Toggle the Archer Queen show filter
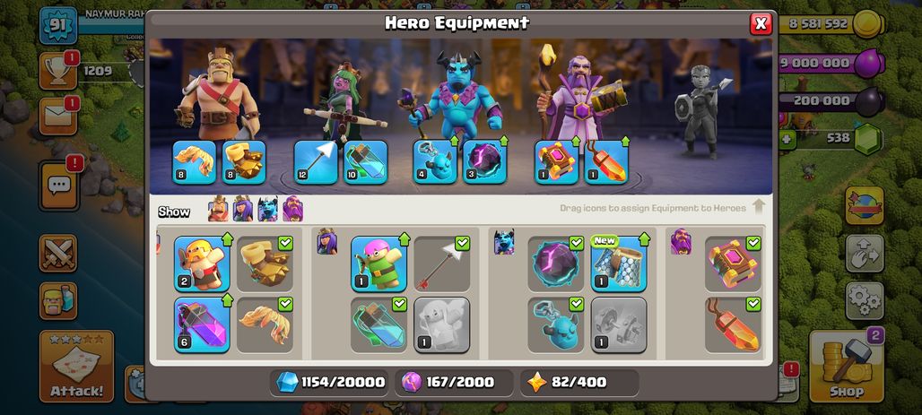Image resolution: width=922 pixels, height=415 pixels. (243, 209)
